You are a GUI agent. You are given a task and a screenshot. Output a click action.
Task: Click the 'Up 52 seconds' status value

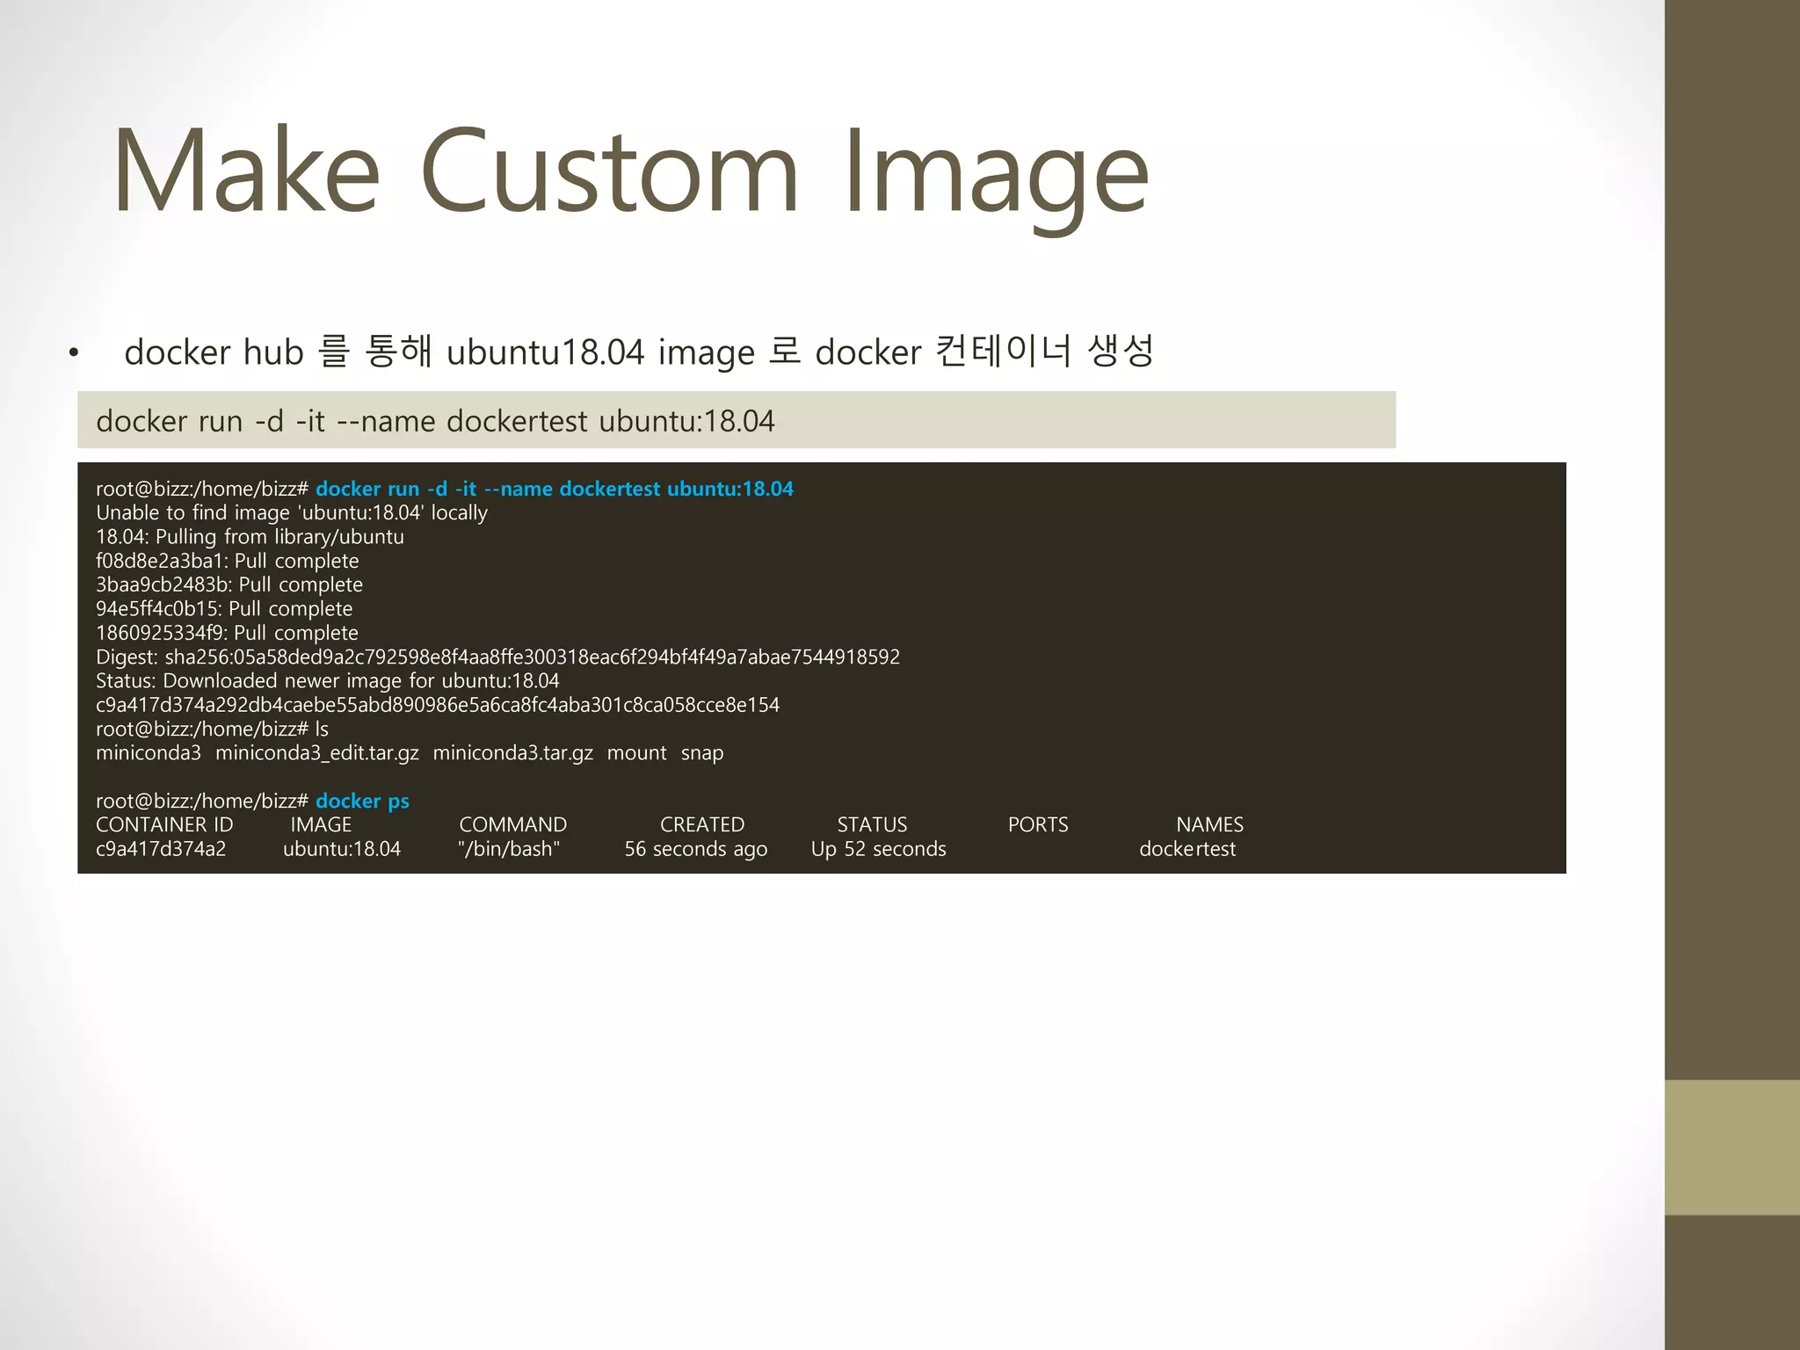(x=878, y=849)
